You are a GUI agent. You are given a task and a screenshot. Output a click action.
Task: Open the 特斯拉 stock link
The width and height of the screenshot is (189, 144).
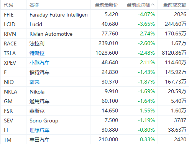point(37,53)
